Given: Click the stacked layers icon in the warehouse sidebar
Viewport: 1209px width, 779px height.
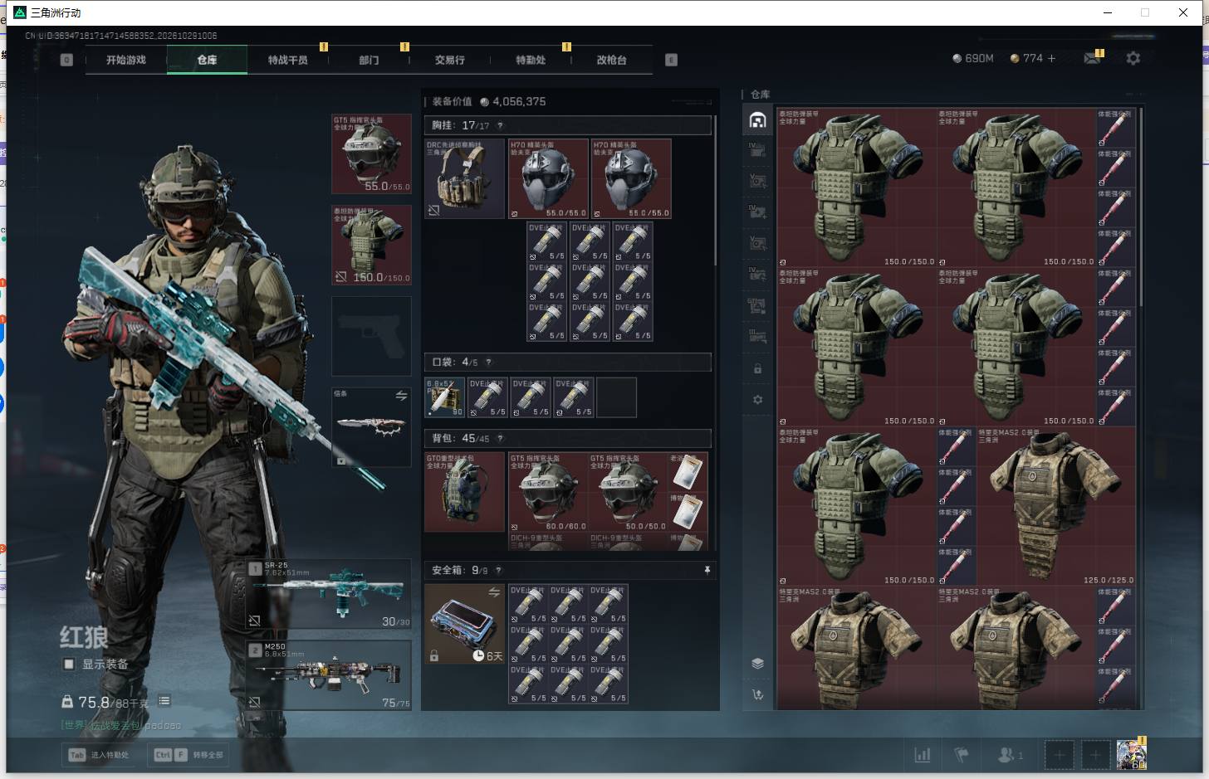Looking at the screenshot, I should pyautogui.click(x=757, y=663).
